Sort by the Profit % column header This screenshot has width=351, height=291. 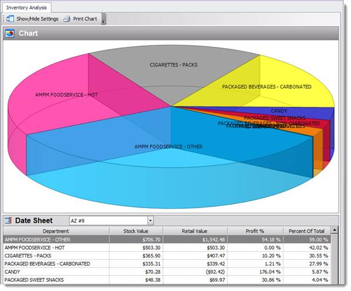[255, 231]
